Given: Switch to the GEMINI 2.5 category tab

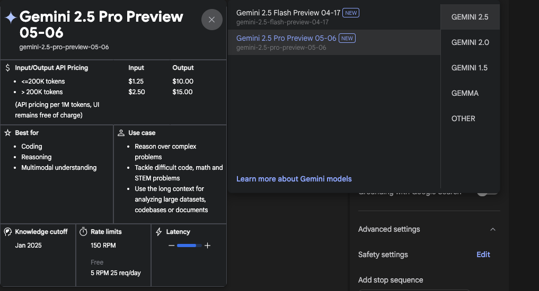Looking at the screenshot, I should pyautogui.click(x=470, y=17).
